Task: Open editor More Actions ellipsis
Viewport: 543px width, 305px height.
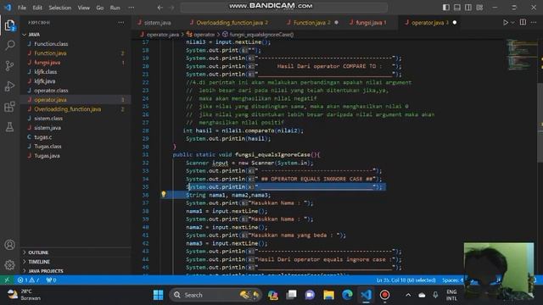Action: (534, 23)
